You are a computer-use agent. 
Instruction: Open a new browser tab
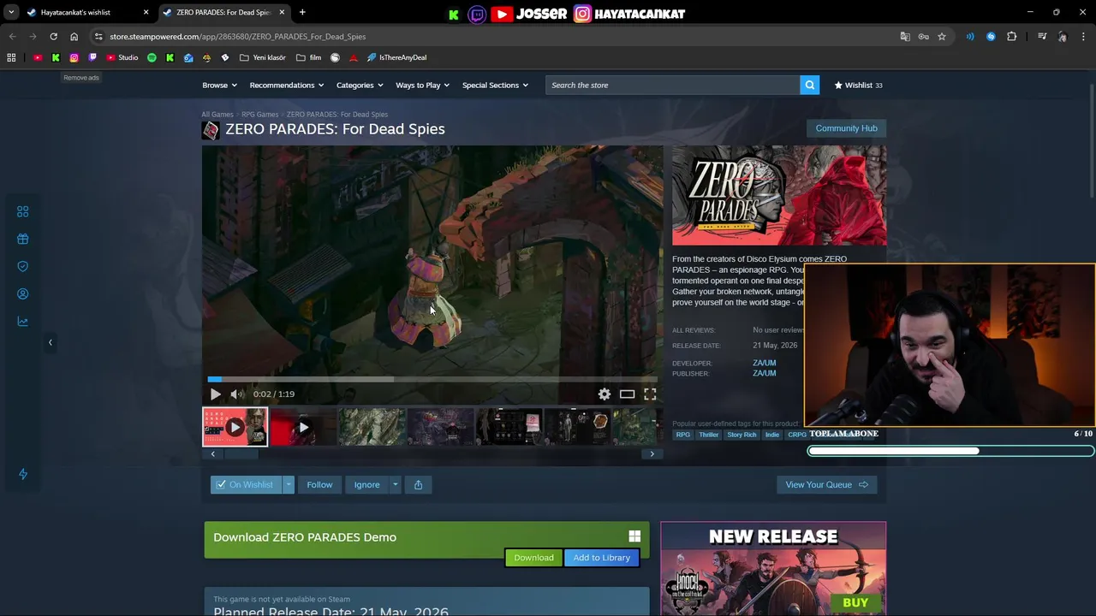coord(302,12)
